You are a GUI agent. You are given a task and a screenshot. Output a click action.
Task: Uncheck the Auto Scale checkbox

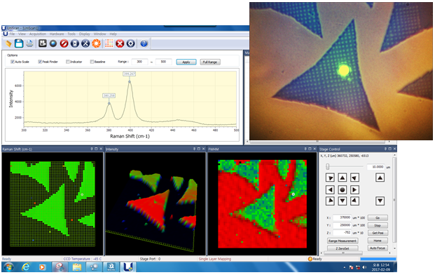click(x=13, y=62)
